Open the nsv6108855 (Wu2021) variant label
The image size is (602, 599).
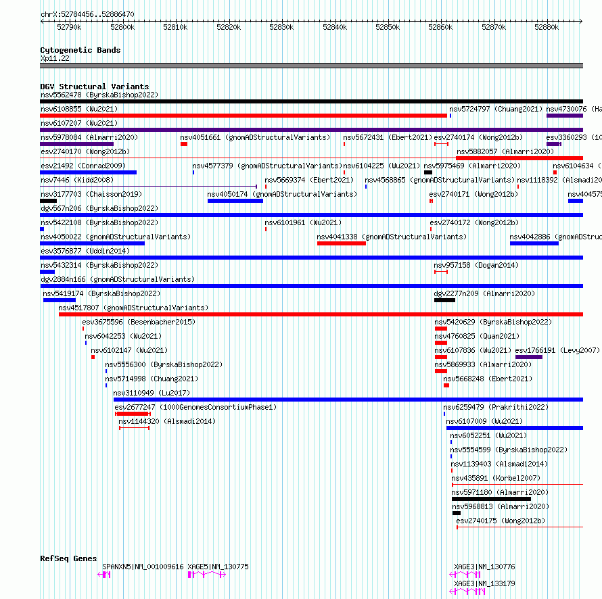click(79, 109)
